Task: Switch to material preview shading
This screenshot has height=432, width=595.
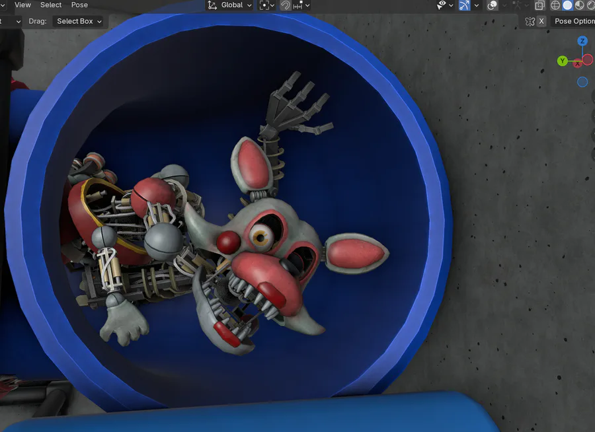Action: [579, 5]
